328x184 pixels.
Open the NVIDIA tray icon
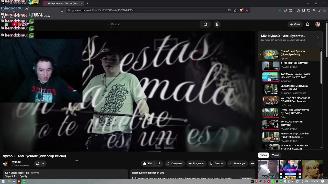[252, 181]
